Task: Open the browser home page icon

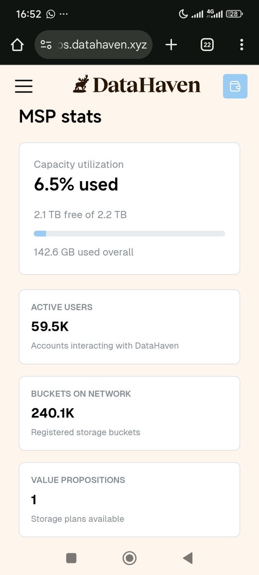Action: pyautogui.click(x=17, y=45)
